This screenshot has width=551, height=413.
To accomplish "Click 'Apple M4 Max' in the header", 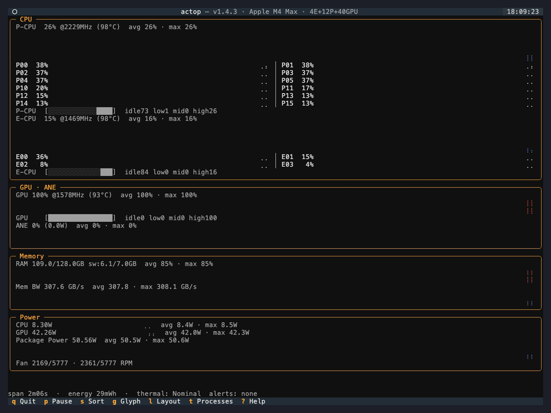I will coord(273,12).
